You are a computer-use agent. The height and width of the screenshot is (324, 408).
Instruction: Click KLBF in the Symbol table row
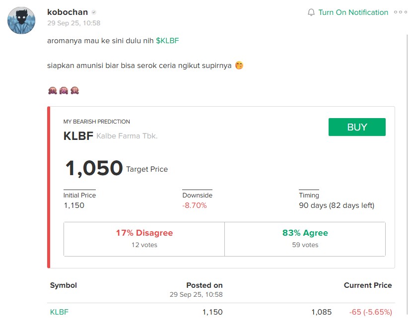(x=59, y=312)
